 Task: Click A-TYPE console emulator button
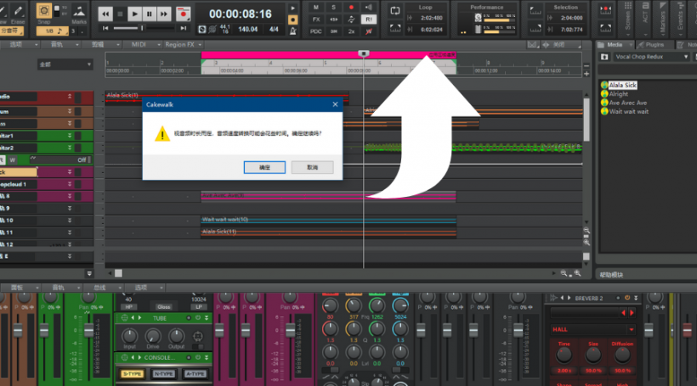click(x=195, y=374)
